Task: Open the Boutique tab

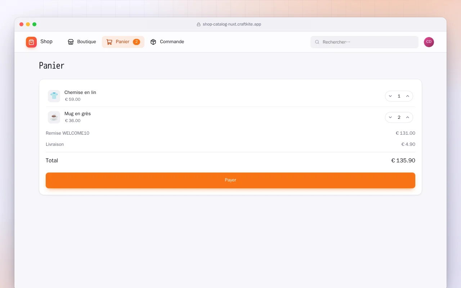Action: click(x=82, y=42)
